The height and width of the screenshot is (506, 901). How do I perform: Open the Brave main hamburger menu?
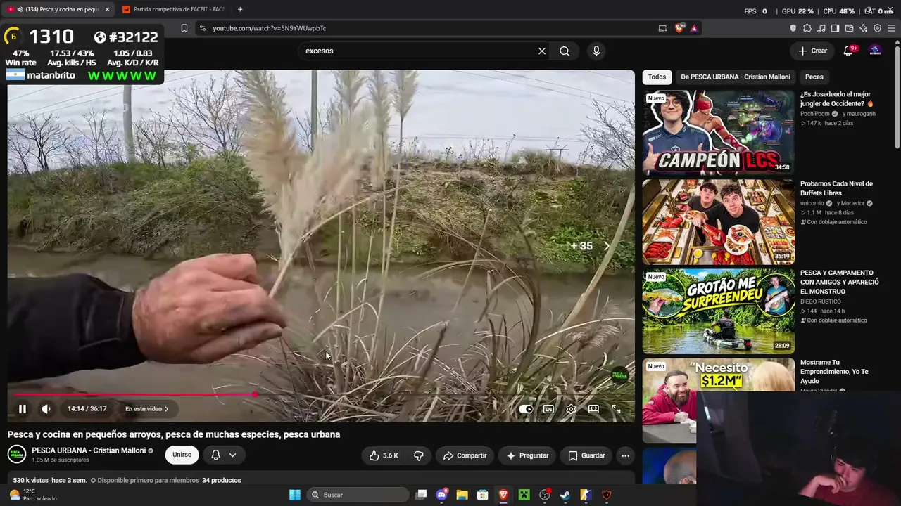click(x=892, y=28)
